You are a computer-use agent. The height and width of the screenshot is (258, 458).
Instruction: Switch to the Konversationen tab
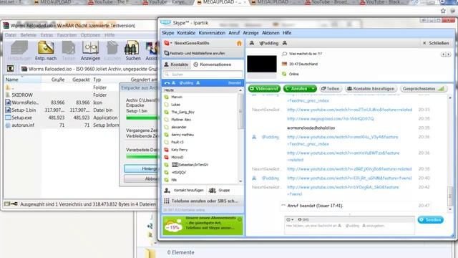tap(213, 64)
